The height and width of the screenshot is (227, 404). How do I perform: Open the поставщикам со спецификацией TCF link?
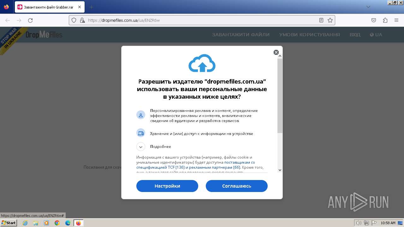[196, 165]
